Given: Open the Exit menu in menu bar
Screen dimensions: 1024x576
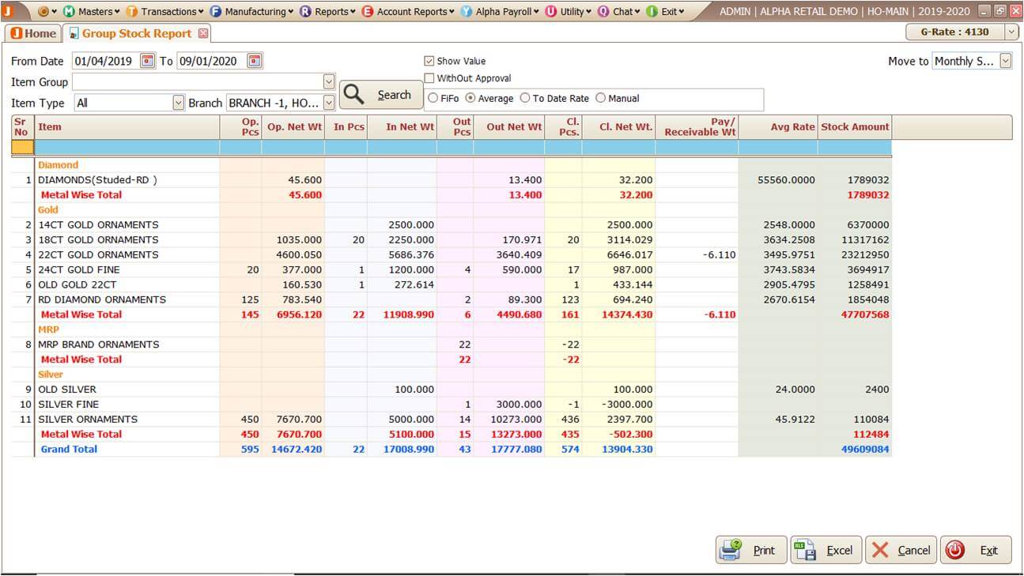Looking at the screenshot, I should [665, 11].
